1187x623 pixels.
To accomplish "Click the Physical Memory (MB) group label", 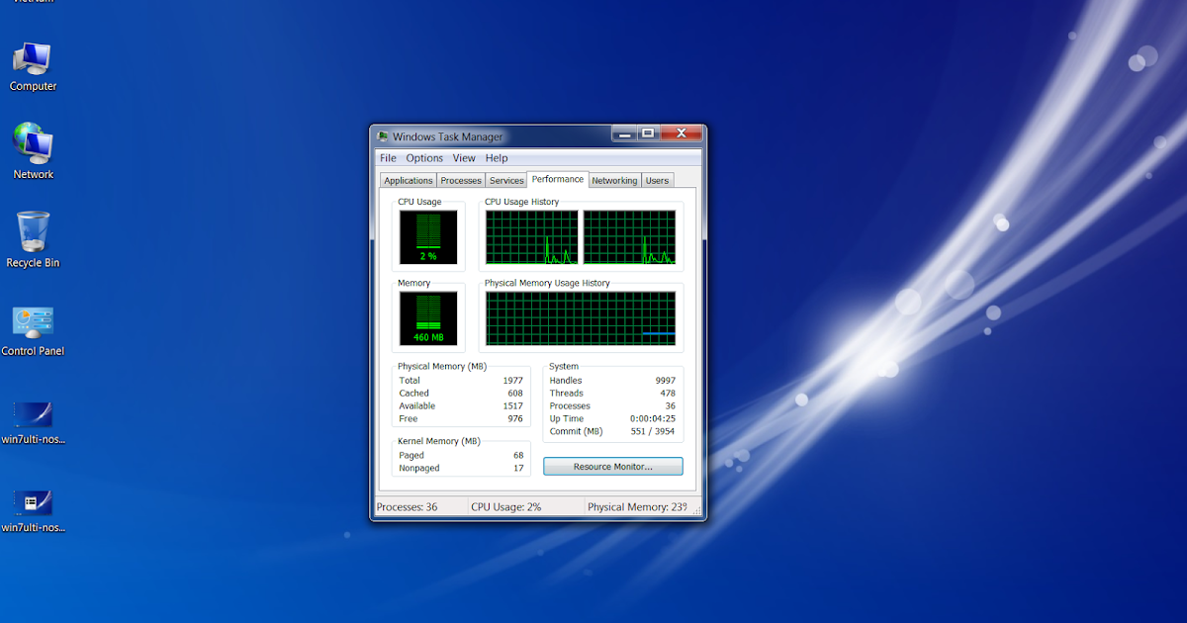I will [442, 367].
